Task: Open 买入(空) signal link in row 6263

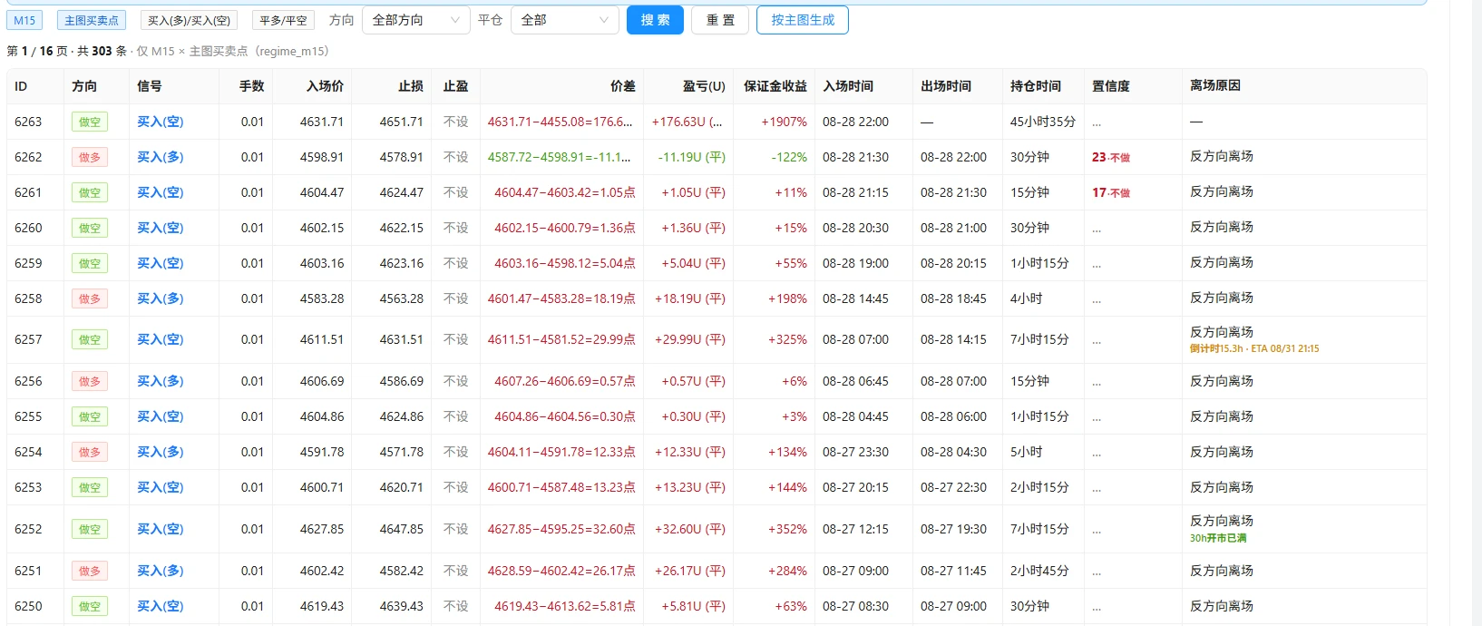Action: coord(161,122)
